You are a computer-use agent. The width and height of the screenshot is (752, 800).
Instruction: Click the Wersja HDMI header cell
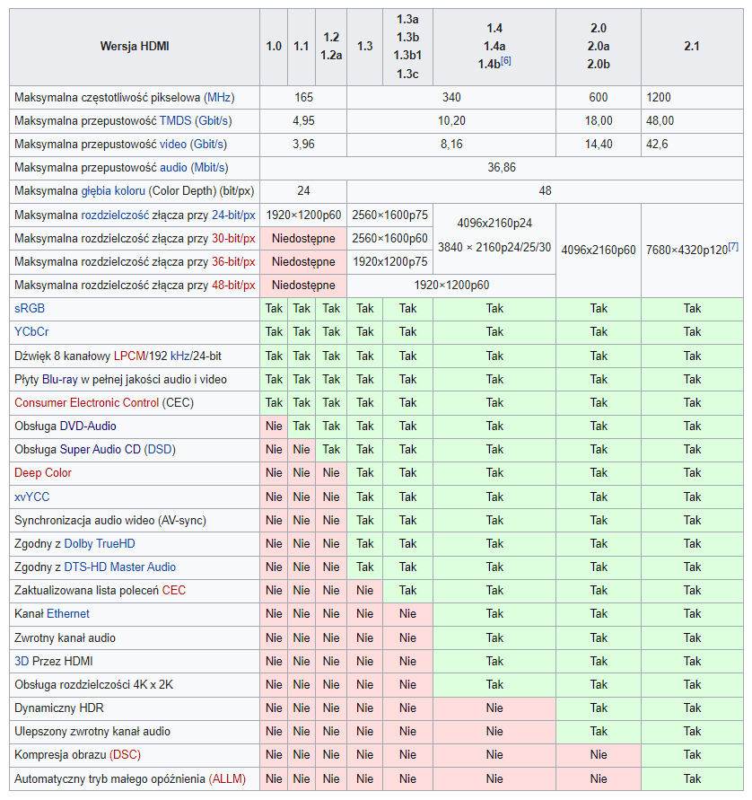pos(135,47)
